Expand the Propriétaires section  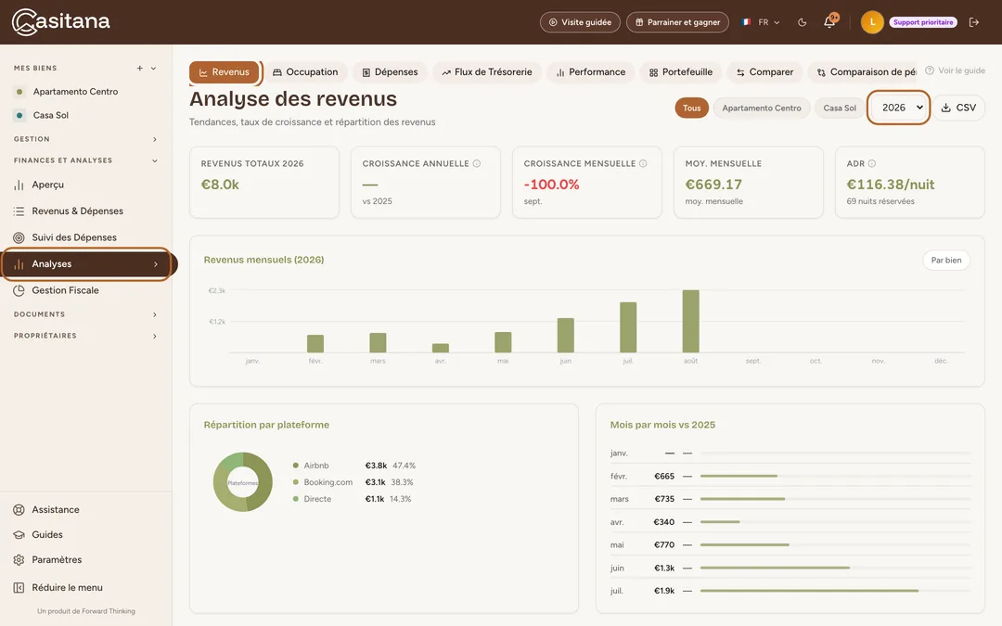click(85, 336)
